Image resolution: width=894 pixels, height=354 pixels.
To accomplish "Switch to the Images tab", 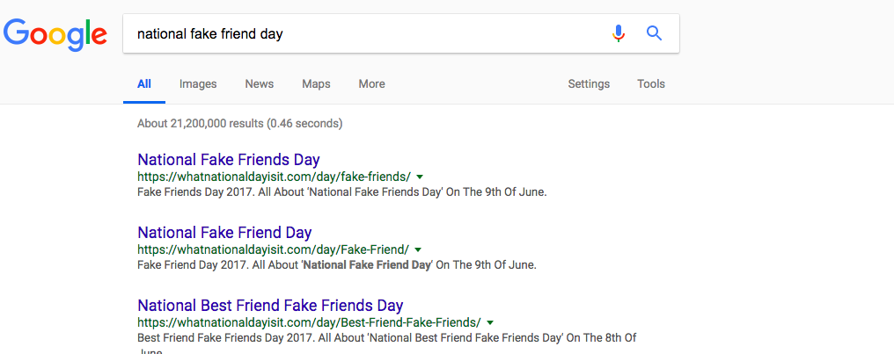I will click(198, 83).
